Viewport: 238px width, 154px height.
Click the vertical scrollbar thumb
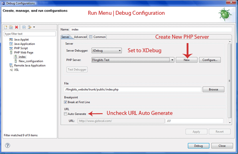(230, 81)
